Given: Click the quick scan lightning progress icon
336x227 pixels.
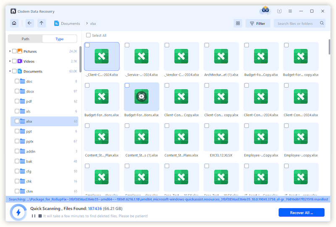Looking at the screenshot, I should (x=18, y=212).
